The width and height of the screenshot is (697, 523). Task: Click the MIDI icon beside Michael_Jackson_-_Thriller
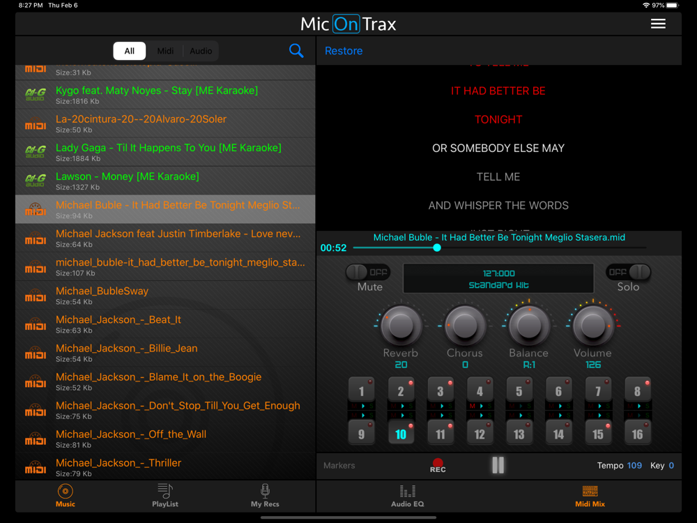click(x=36, y=467)
